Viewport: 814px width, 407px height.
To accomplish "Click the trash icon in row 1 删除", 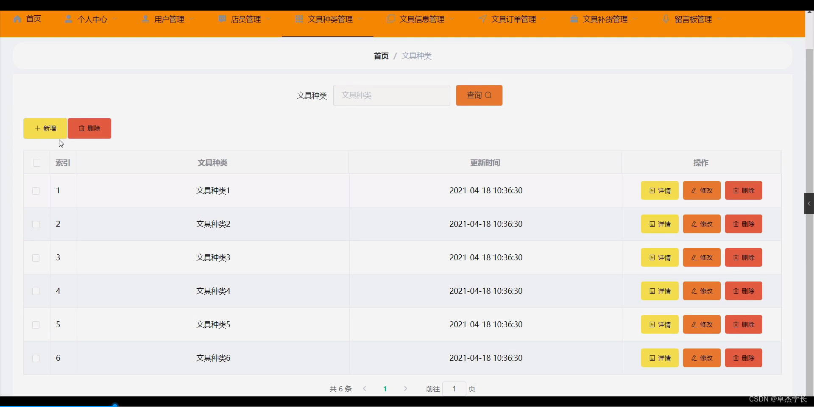I will pyautogui.click(x=736, y=191).
